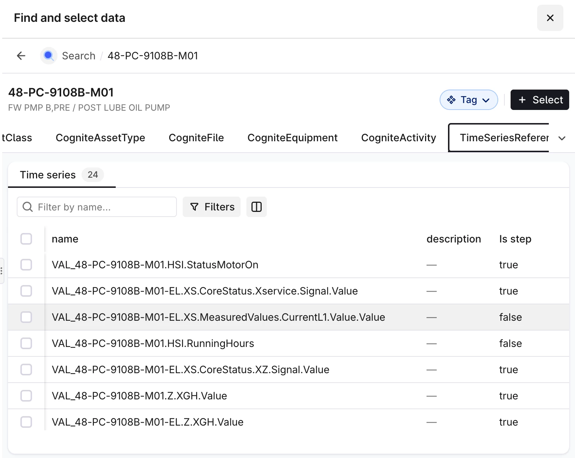Switch to the CogniteFile tab
The height and width of the screenshot is (458, 575).
(196, 138)
